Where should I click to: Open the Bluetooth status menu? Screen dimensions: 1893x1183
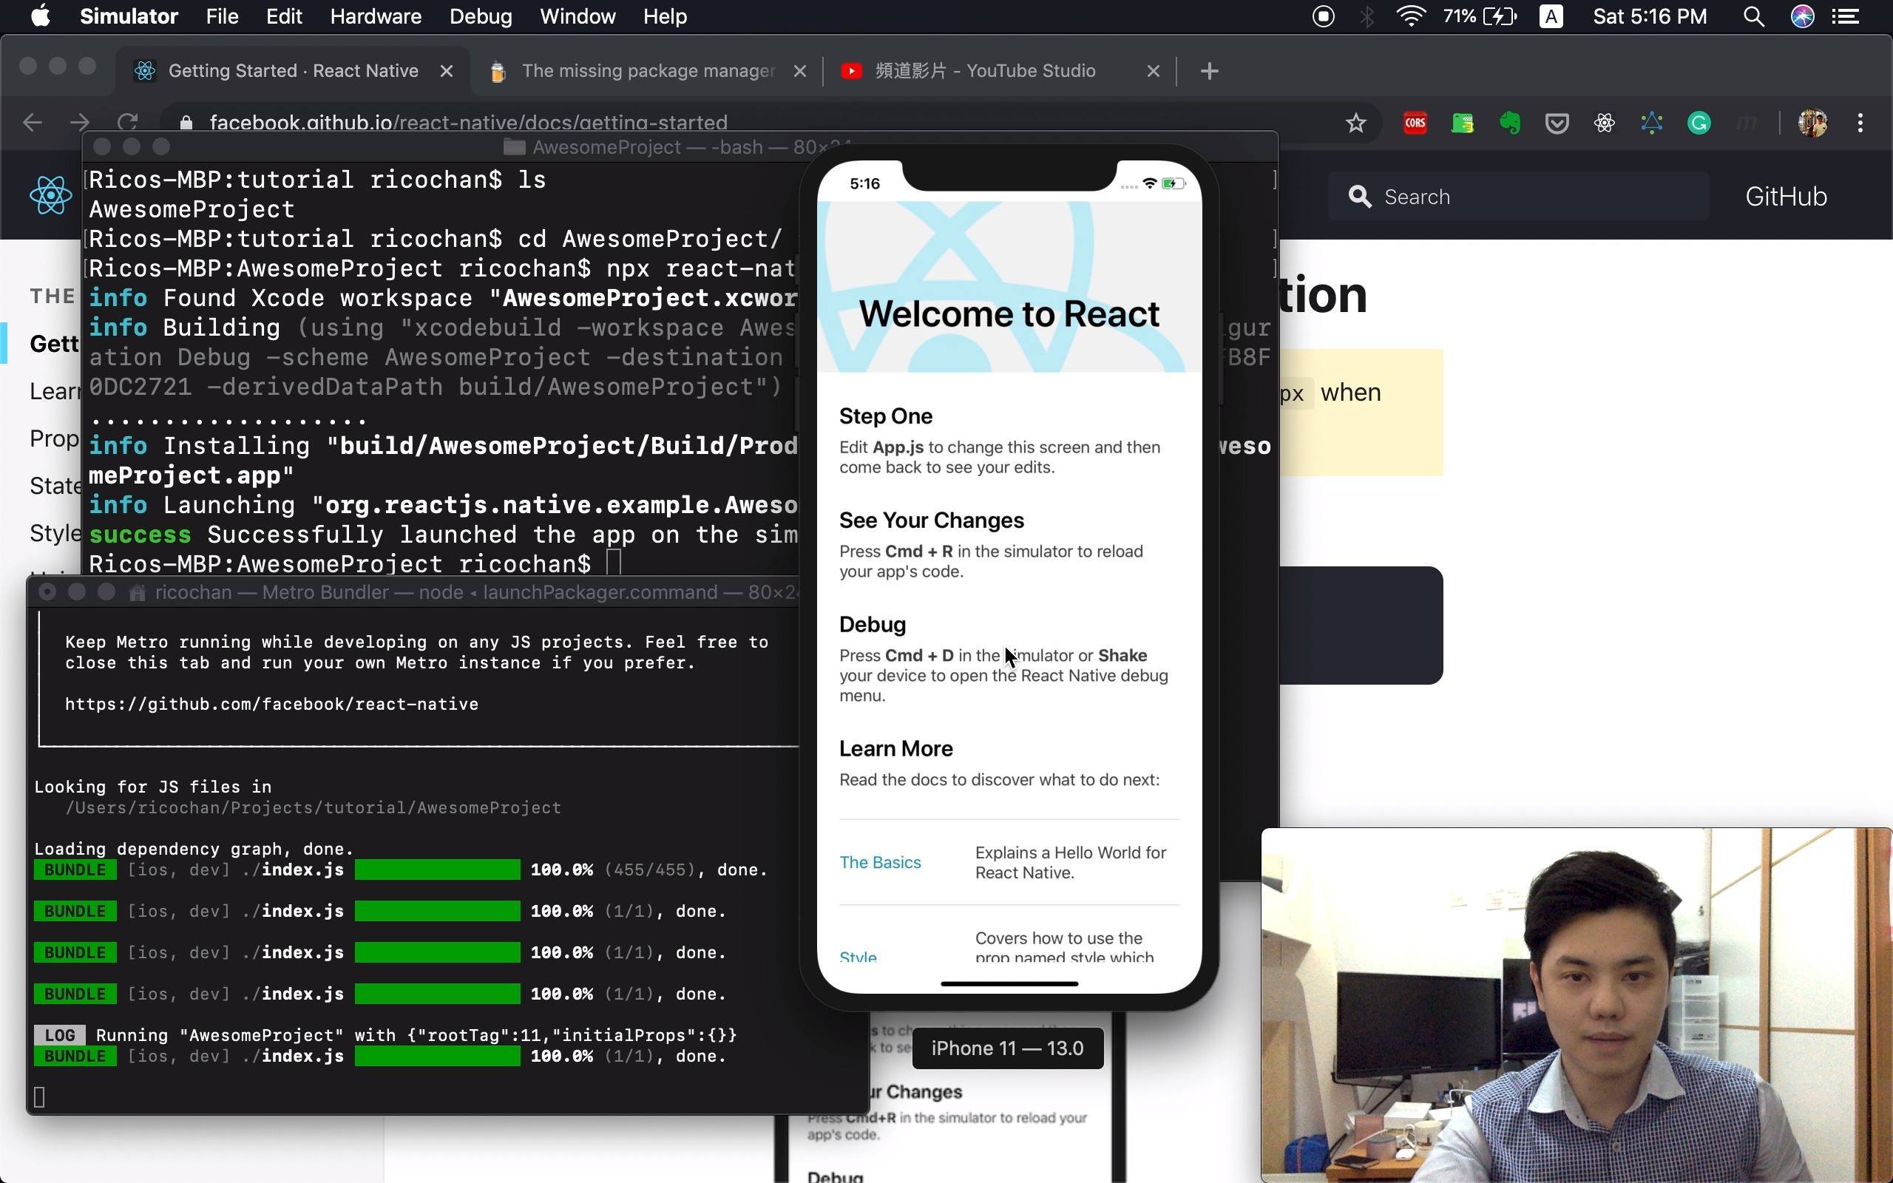(1367, 16)
